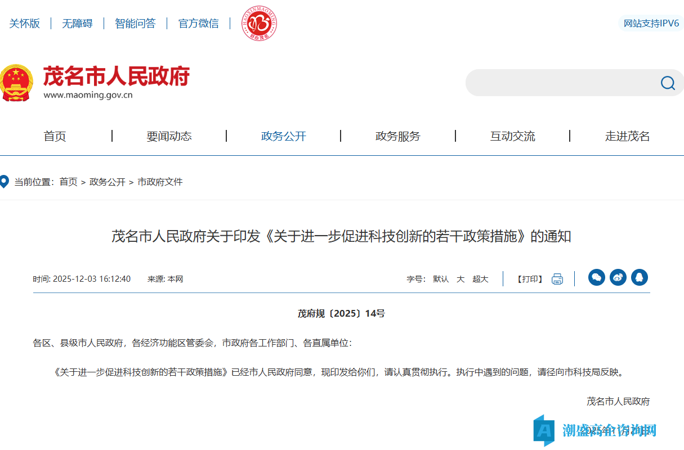Click the 关怀版 link

(x=24, y=24)
